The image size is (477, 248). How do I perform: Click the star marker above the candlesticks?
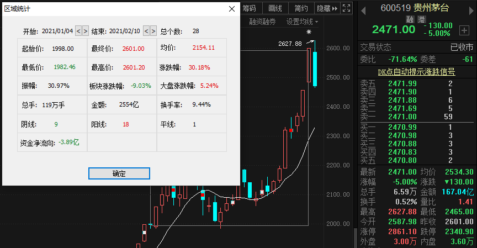(309, 33)
